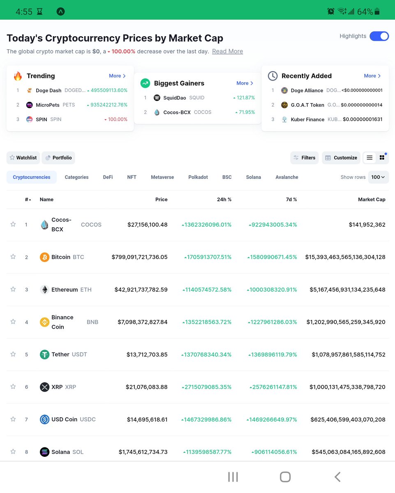Click the Recently Added clock icon

tap(273, 76)
